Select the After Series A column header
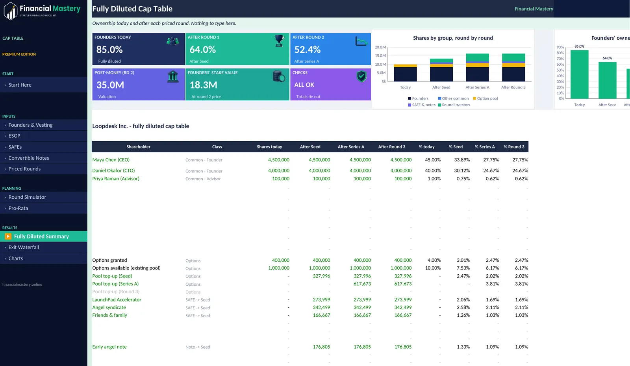 click(351, 147)
